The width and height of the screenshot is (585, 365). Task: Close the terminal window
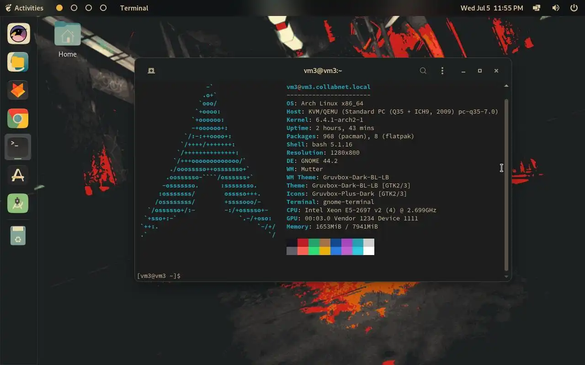(x=496, y=71)
